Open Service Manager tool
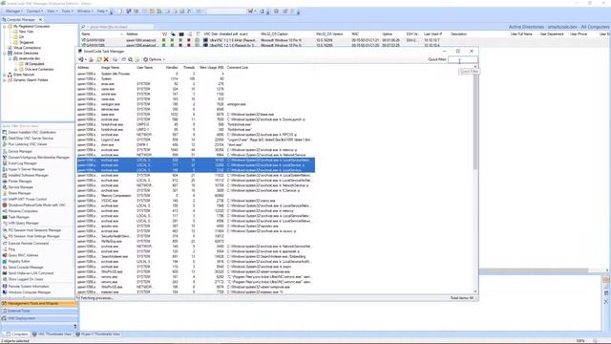 [17, 187]
